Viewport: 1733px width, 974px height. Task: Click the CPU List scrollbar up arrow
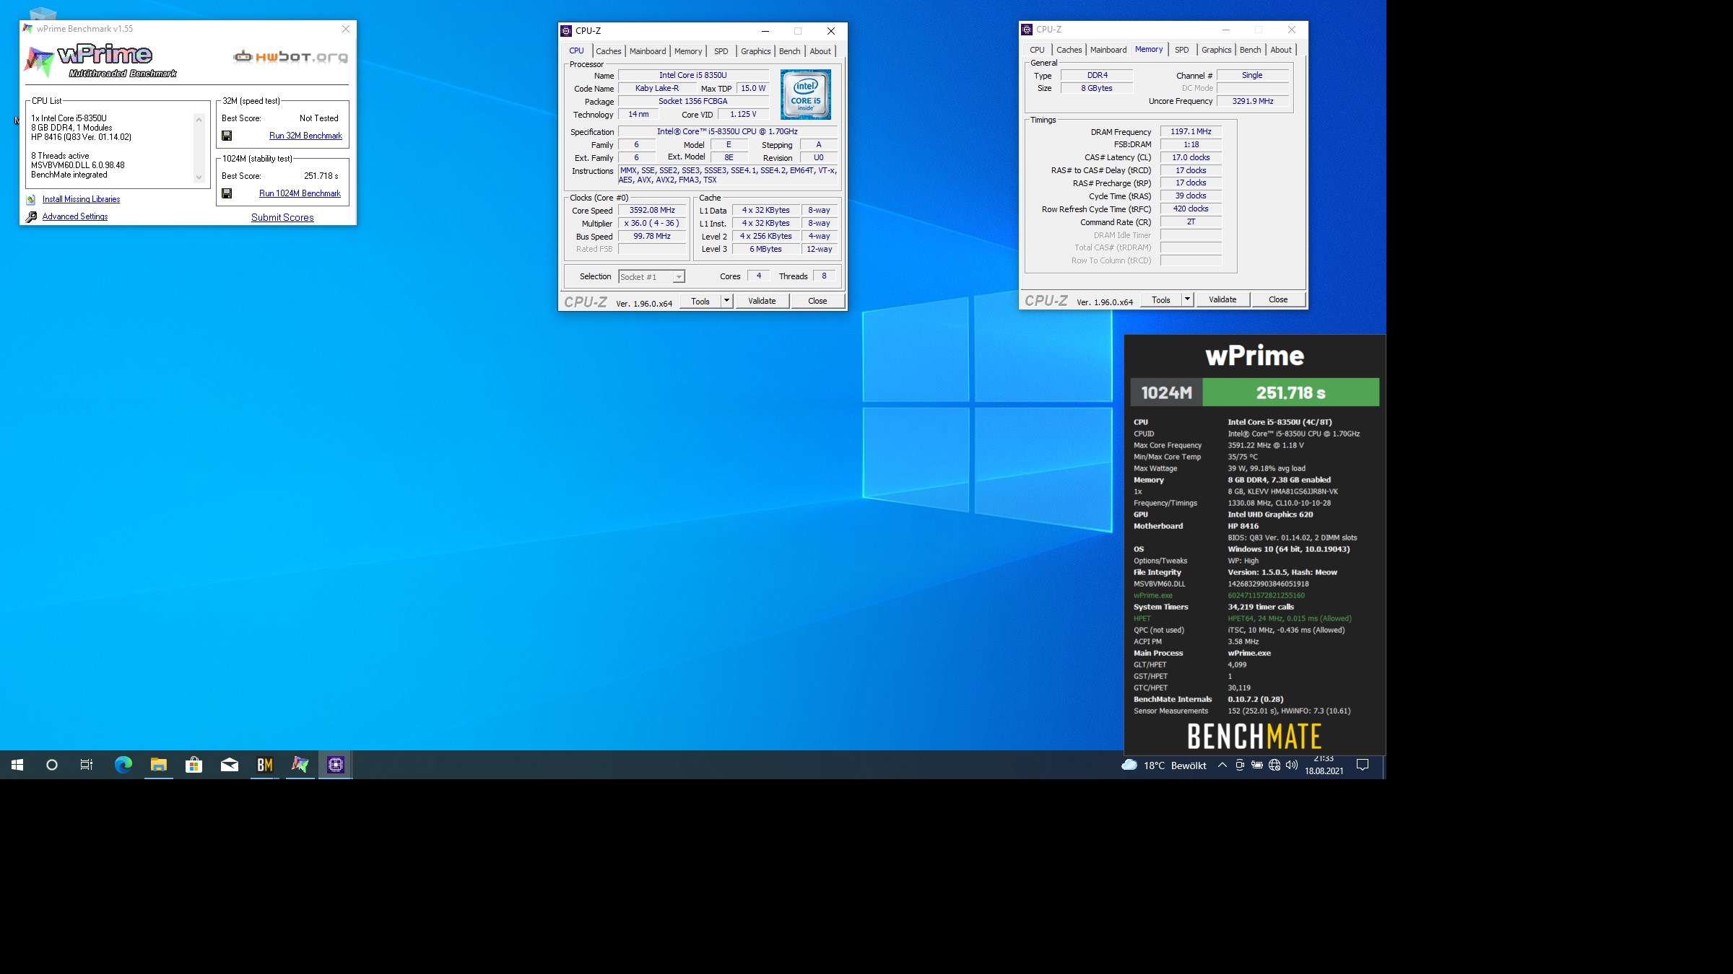pos(199,119)
